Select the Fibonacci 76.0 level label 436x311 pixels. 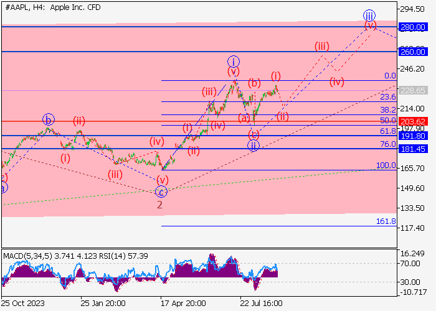(x=388, y=144)
